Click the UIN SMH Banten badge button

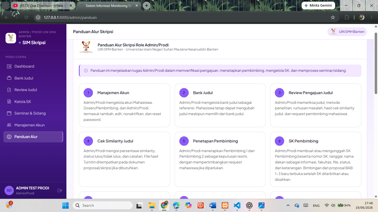347,32
